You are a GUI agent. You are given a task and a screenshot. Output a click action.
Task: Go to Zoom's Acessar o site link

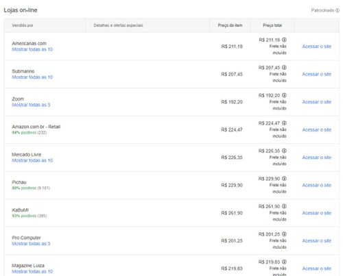point(317,102)
